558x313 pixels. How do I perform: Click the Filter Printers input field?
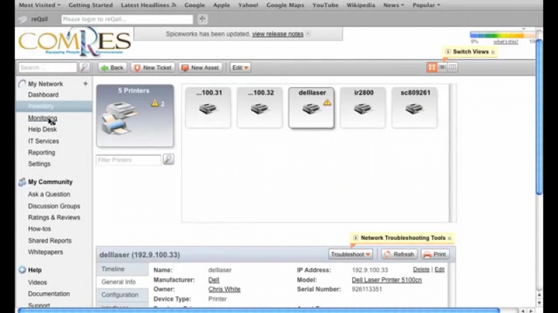click(128, 160)
